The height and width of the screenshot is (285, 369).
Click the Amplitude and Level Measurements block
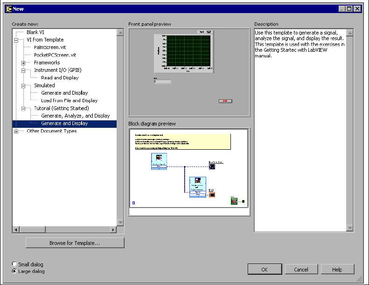click(x=198, y=187)
